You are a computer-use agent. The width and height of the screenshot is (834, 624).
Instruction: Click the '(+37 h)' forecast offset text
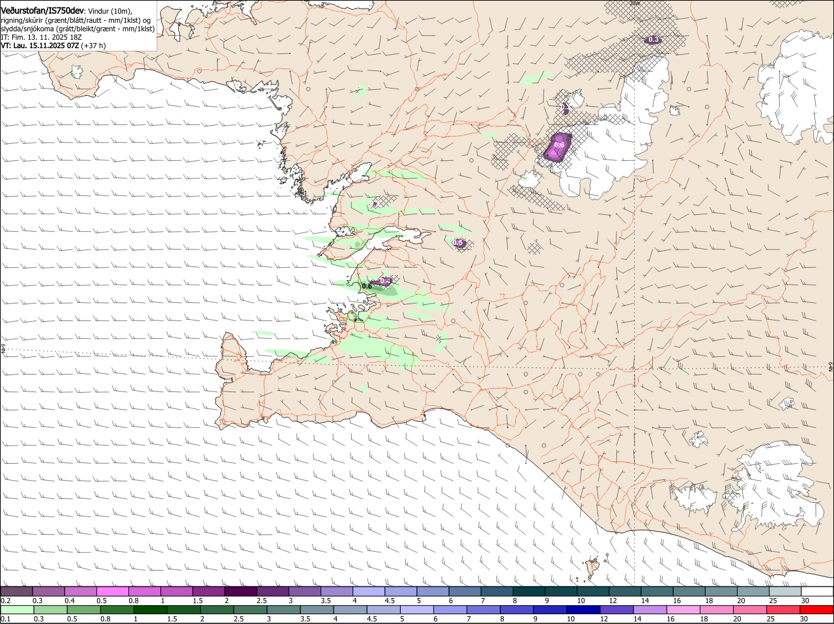tap(94, 46)
